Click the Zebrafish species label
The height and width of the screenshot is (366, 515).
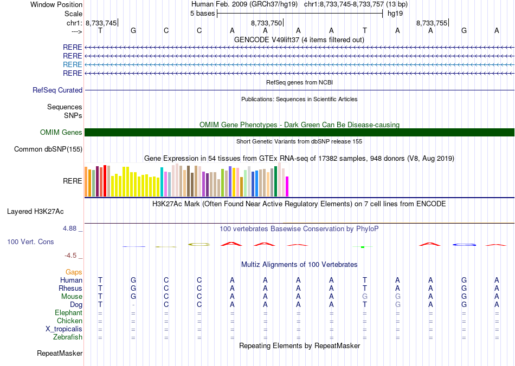[68, 337]
